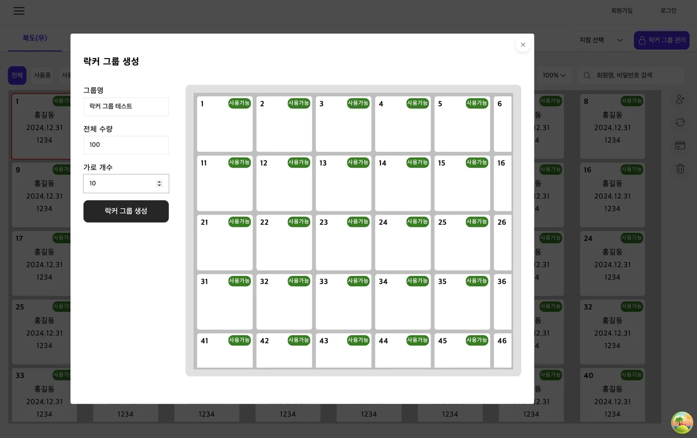This screenshot has width=697, height=438.
Task: Select preview locker 43
Action: 344,350
